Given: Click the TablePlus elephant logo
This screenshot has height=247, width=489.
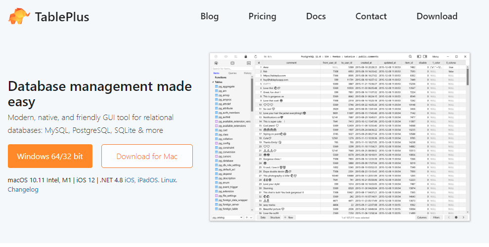Looking at the screenshot, I should point(19,16).
